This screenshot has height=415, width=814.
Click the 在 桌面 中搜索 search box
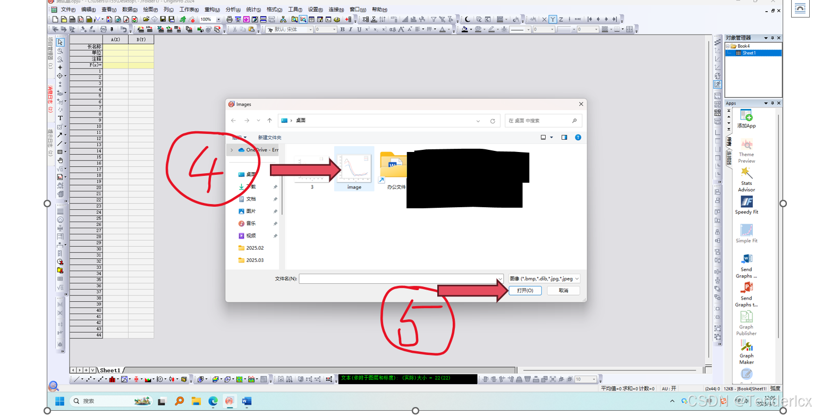click(543, 121)
